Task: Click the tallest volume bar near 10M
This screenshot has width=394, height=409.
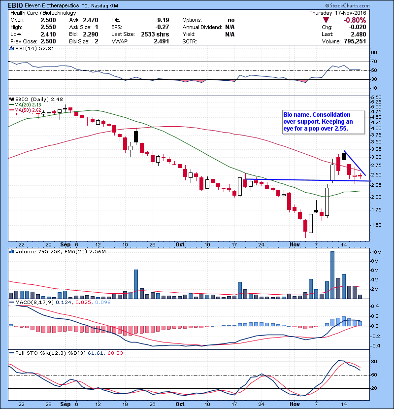Action: pyautogui.click(x=332, y=275)
